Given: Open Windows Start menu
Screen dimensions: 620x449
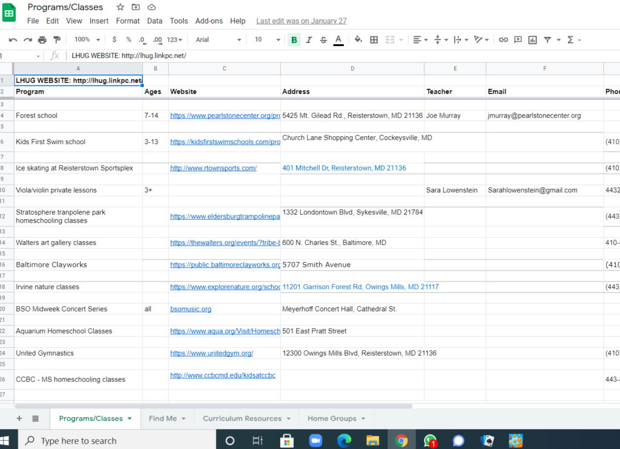Looking at the screenshot, I should click(x=5, y=441).
